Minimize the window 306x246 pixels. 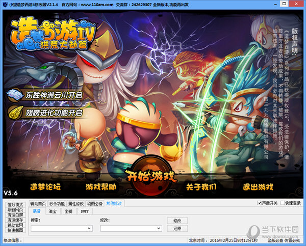pyautogui.click(x=275, y=4)
